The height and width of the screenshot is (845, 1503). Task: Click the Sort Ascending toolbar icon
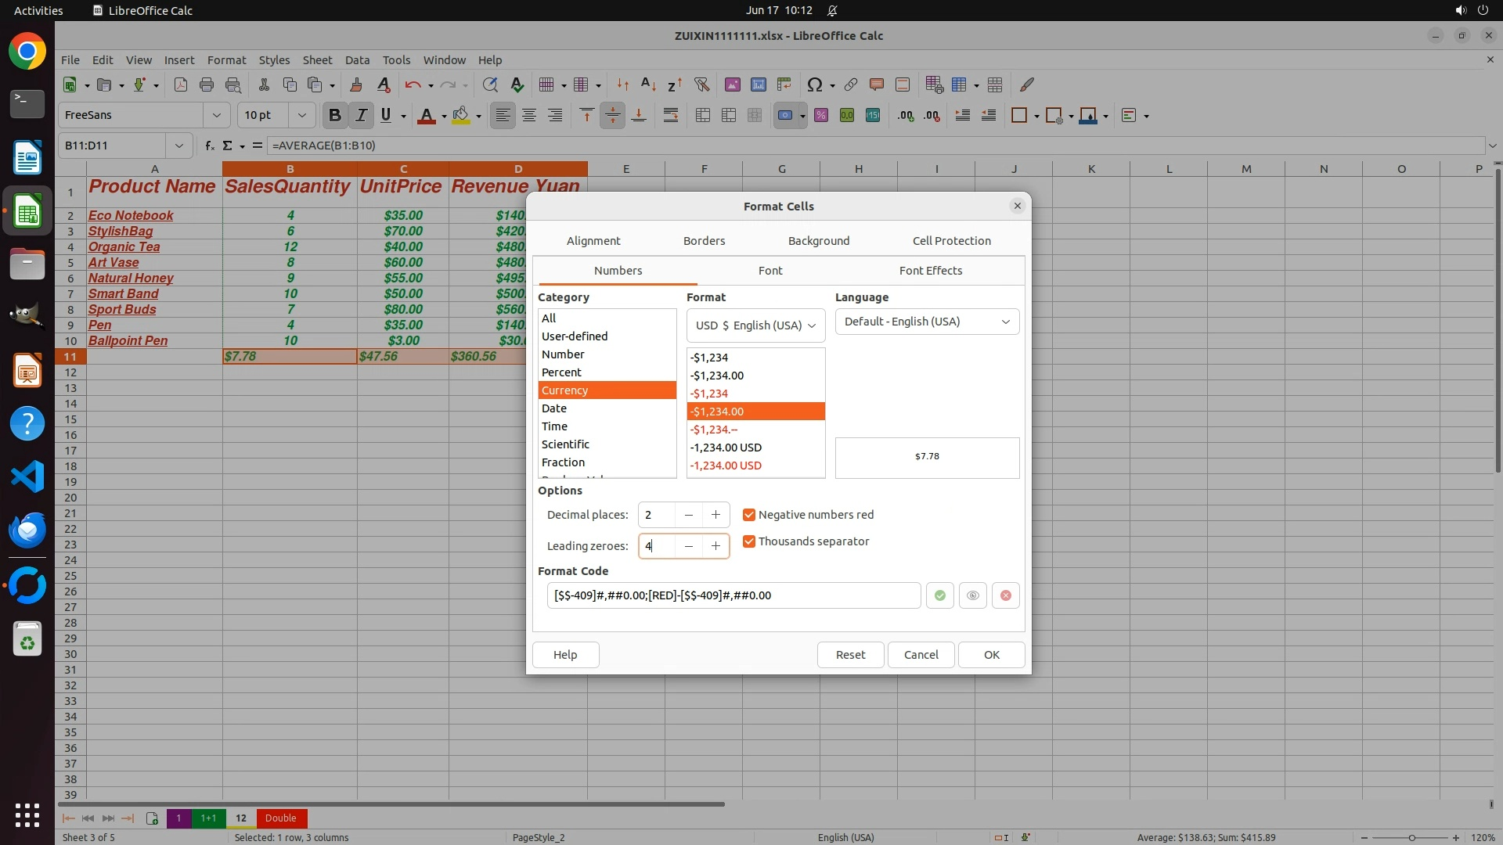(x=648, y=84)
